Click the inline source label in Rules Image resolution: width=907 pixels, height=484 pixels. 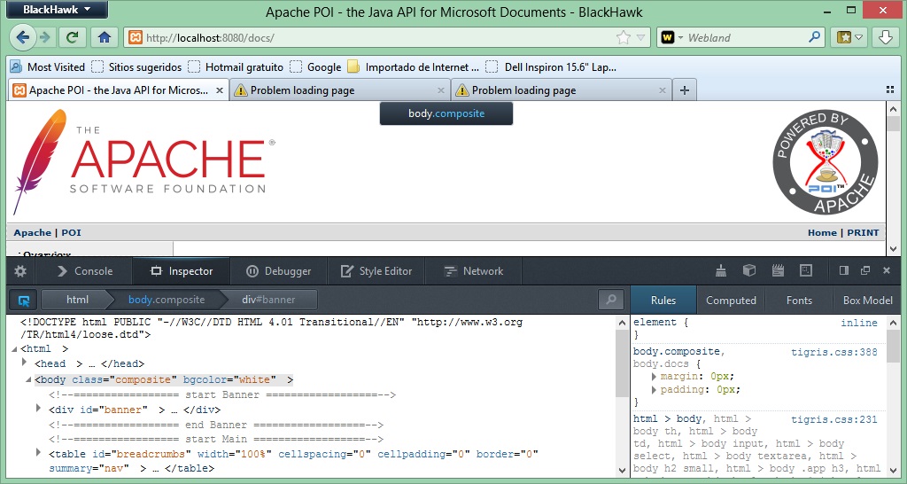click(859, 323)
